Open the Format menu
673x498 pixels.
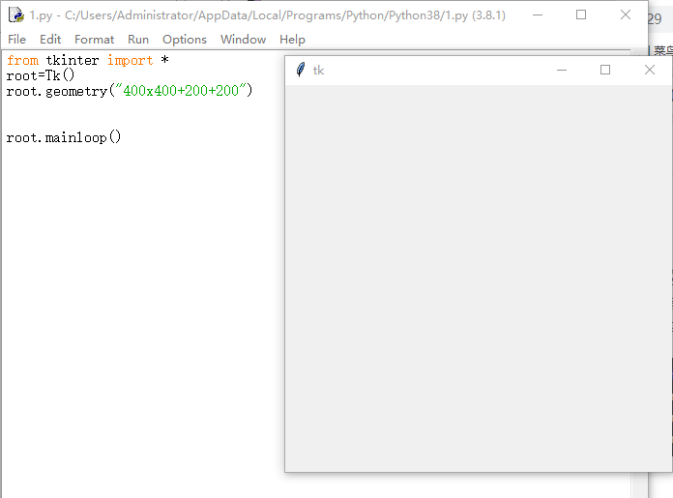click(x=94, y=40)
